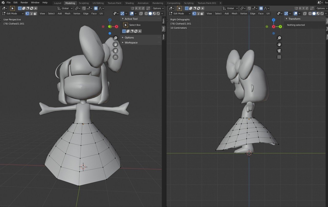Open Mesh menu in left viewport
Image resolution: width=328 pixels, height=207 pixels.
click(67, 14)
